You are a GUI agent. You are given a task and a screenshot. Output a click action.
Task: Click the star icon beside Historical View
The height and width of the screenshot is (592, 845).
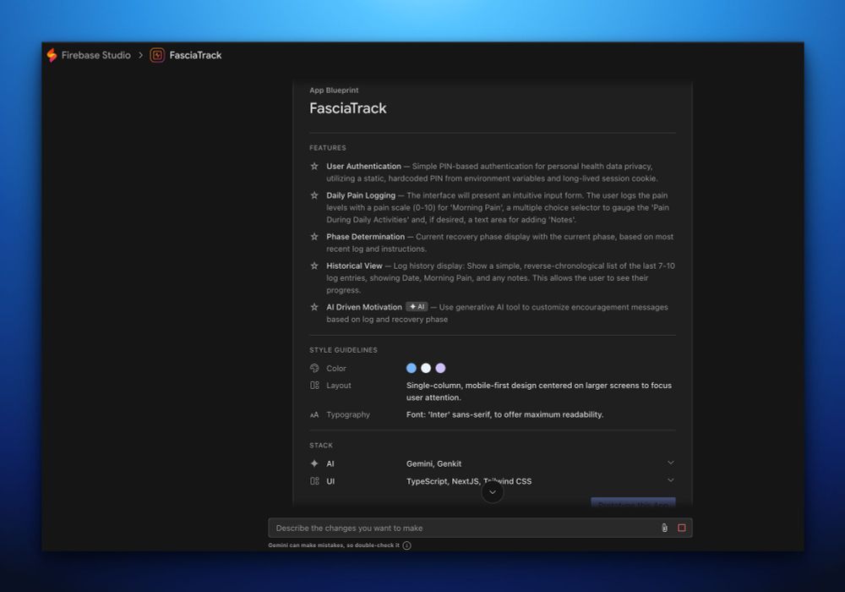coord(314,266)
